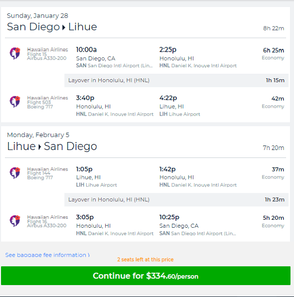Click the Monday, February 5 date label
This screenshot has height=297, width=294.
click(x=38, y=135)
